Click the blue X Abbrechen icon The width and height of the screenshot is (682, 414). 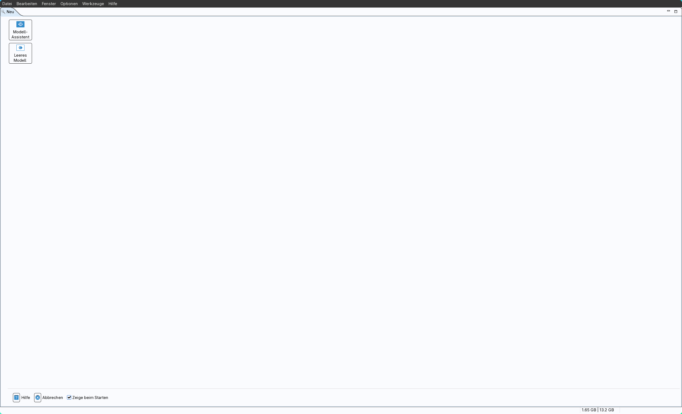click(x=38, y=397)
